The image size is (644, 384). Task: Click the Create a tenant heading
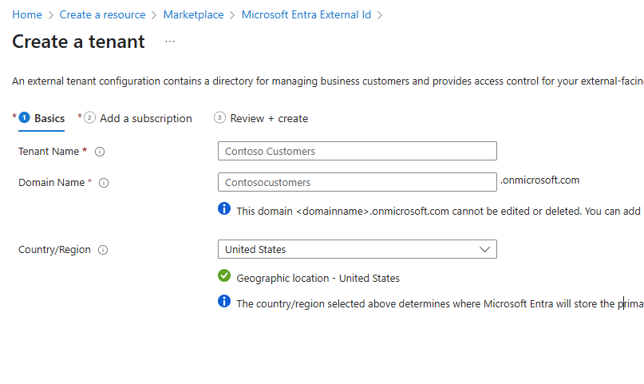[x=78, y=42]
